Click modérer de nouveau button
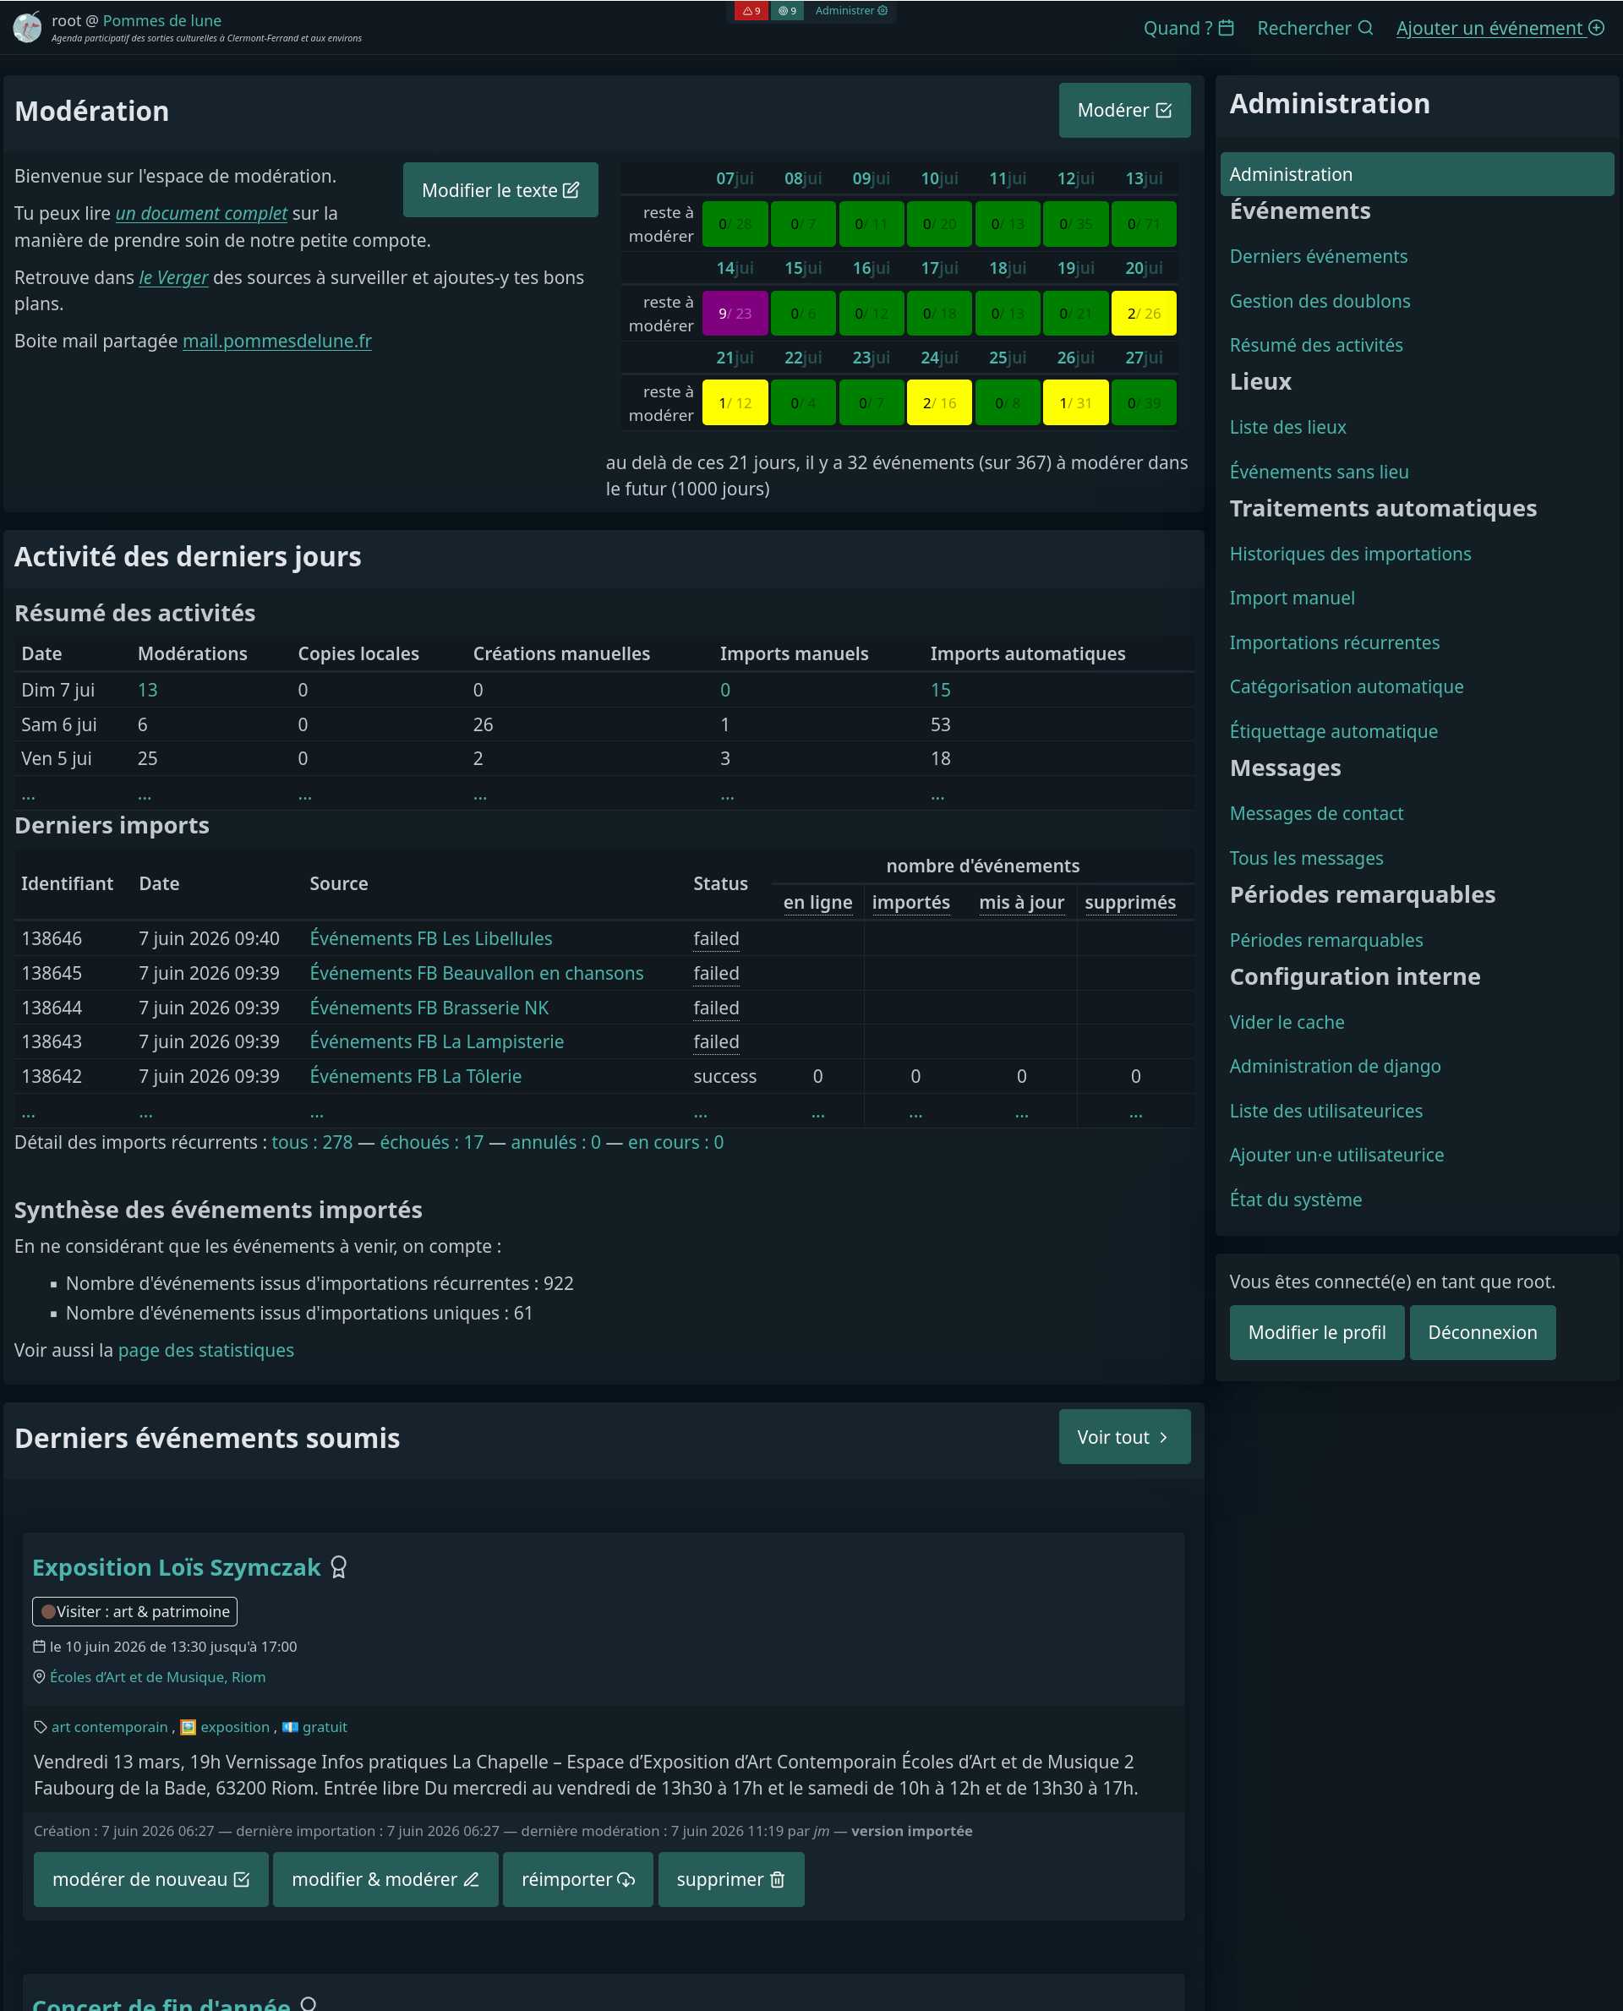Image resolution: width=1623 pixels, height=2011 pixels. click(150, 1880)
